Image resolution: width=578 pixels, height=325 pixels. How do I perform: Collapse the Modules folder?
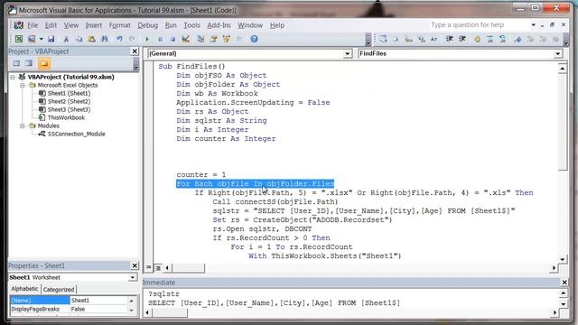[23, 125]
